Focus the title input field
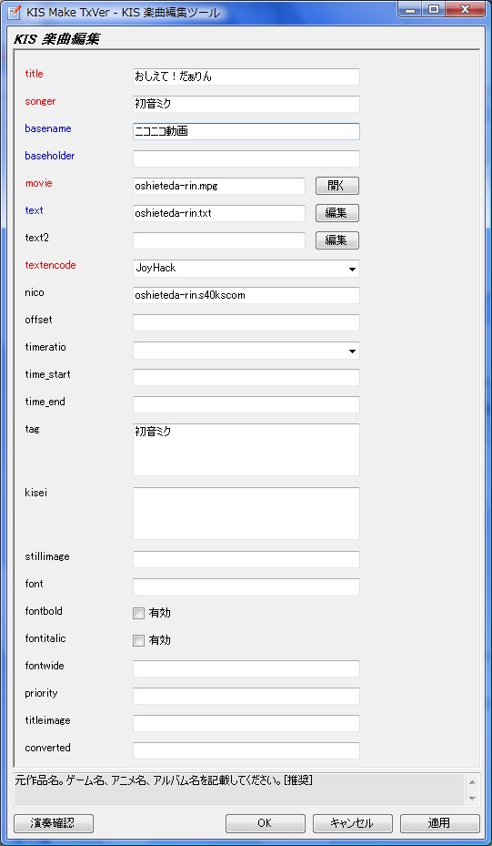The width and height of the screenshot is (492, 846). point(246,76)
